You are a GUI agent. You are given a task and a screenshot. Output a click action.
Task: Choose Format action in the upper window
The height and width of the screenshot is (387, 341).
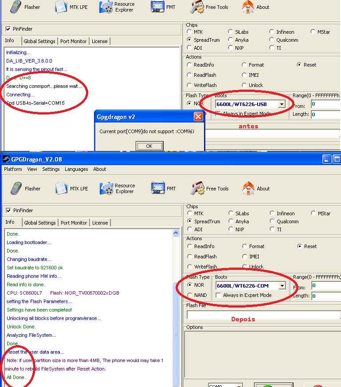pyautogui.click(x=244, y=65)
